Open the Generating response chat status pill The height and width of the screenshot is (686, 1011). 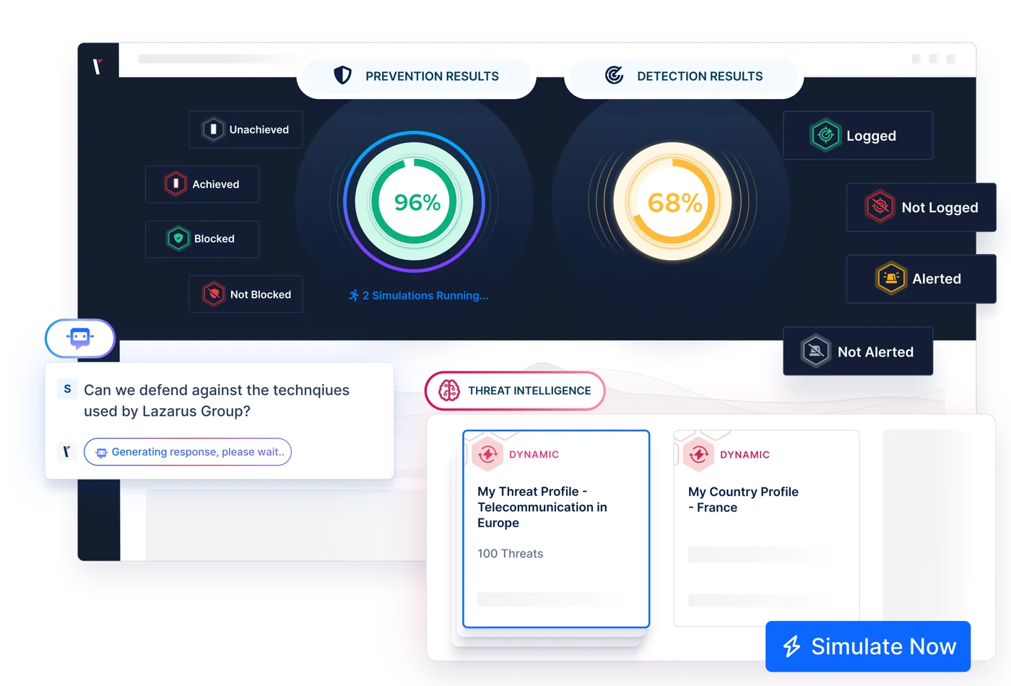click(188, 451)
